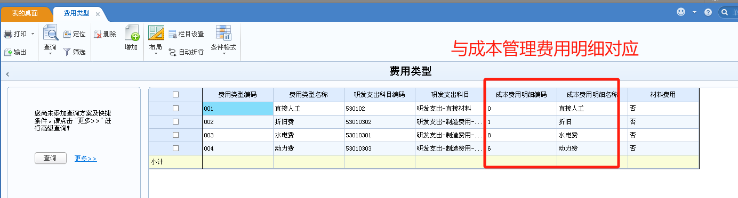The width and height of the screenshot is (738, 198).
Task: Expand the 条件格式 conditional format dropdown
Action: click(x=223, y=54)
